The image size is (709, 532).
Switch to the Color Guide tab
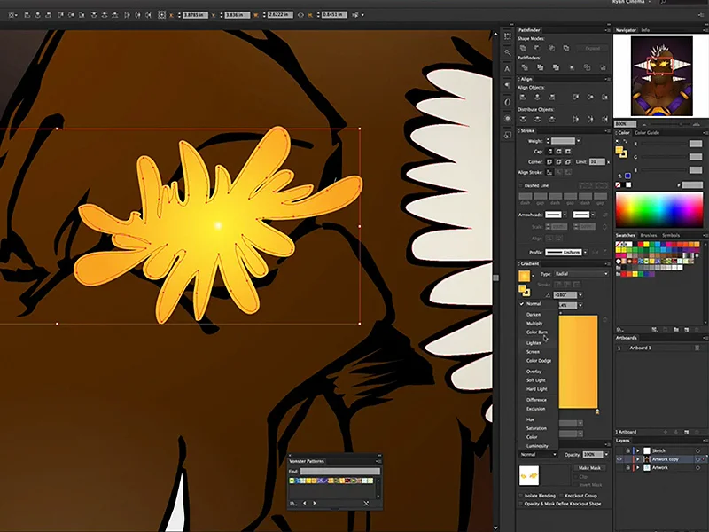click(x=647, y=133)
